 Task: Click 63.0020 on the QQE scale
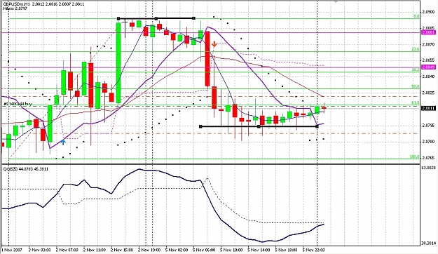click(429, 168)
